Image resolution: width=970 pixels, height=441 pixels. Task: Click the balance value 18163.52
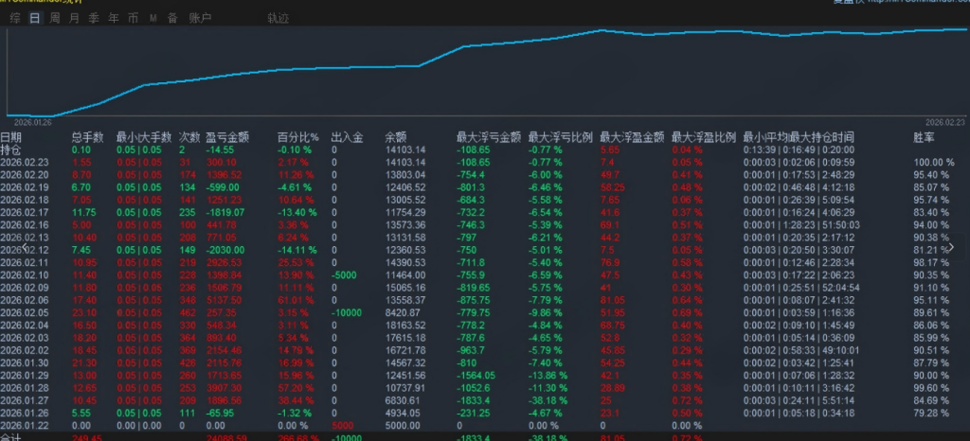pyautogui.click(x=405, y=325)
